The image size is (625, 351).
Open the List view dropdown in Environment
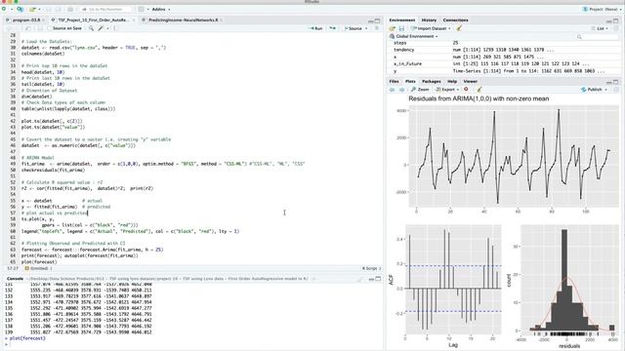[x=600, y=28]
